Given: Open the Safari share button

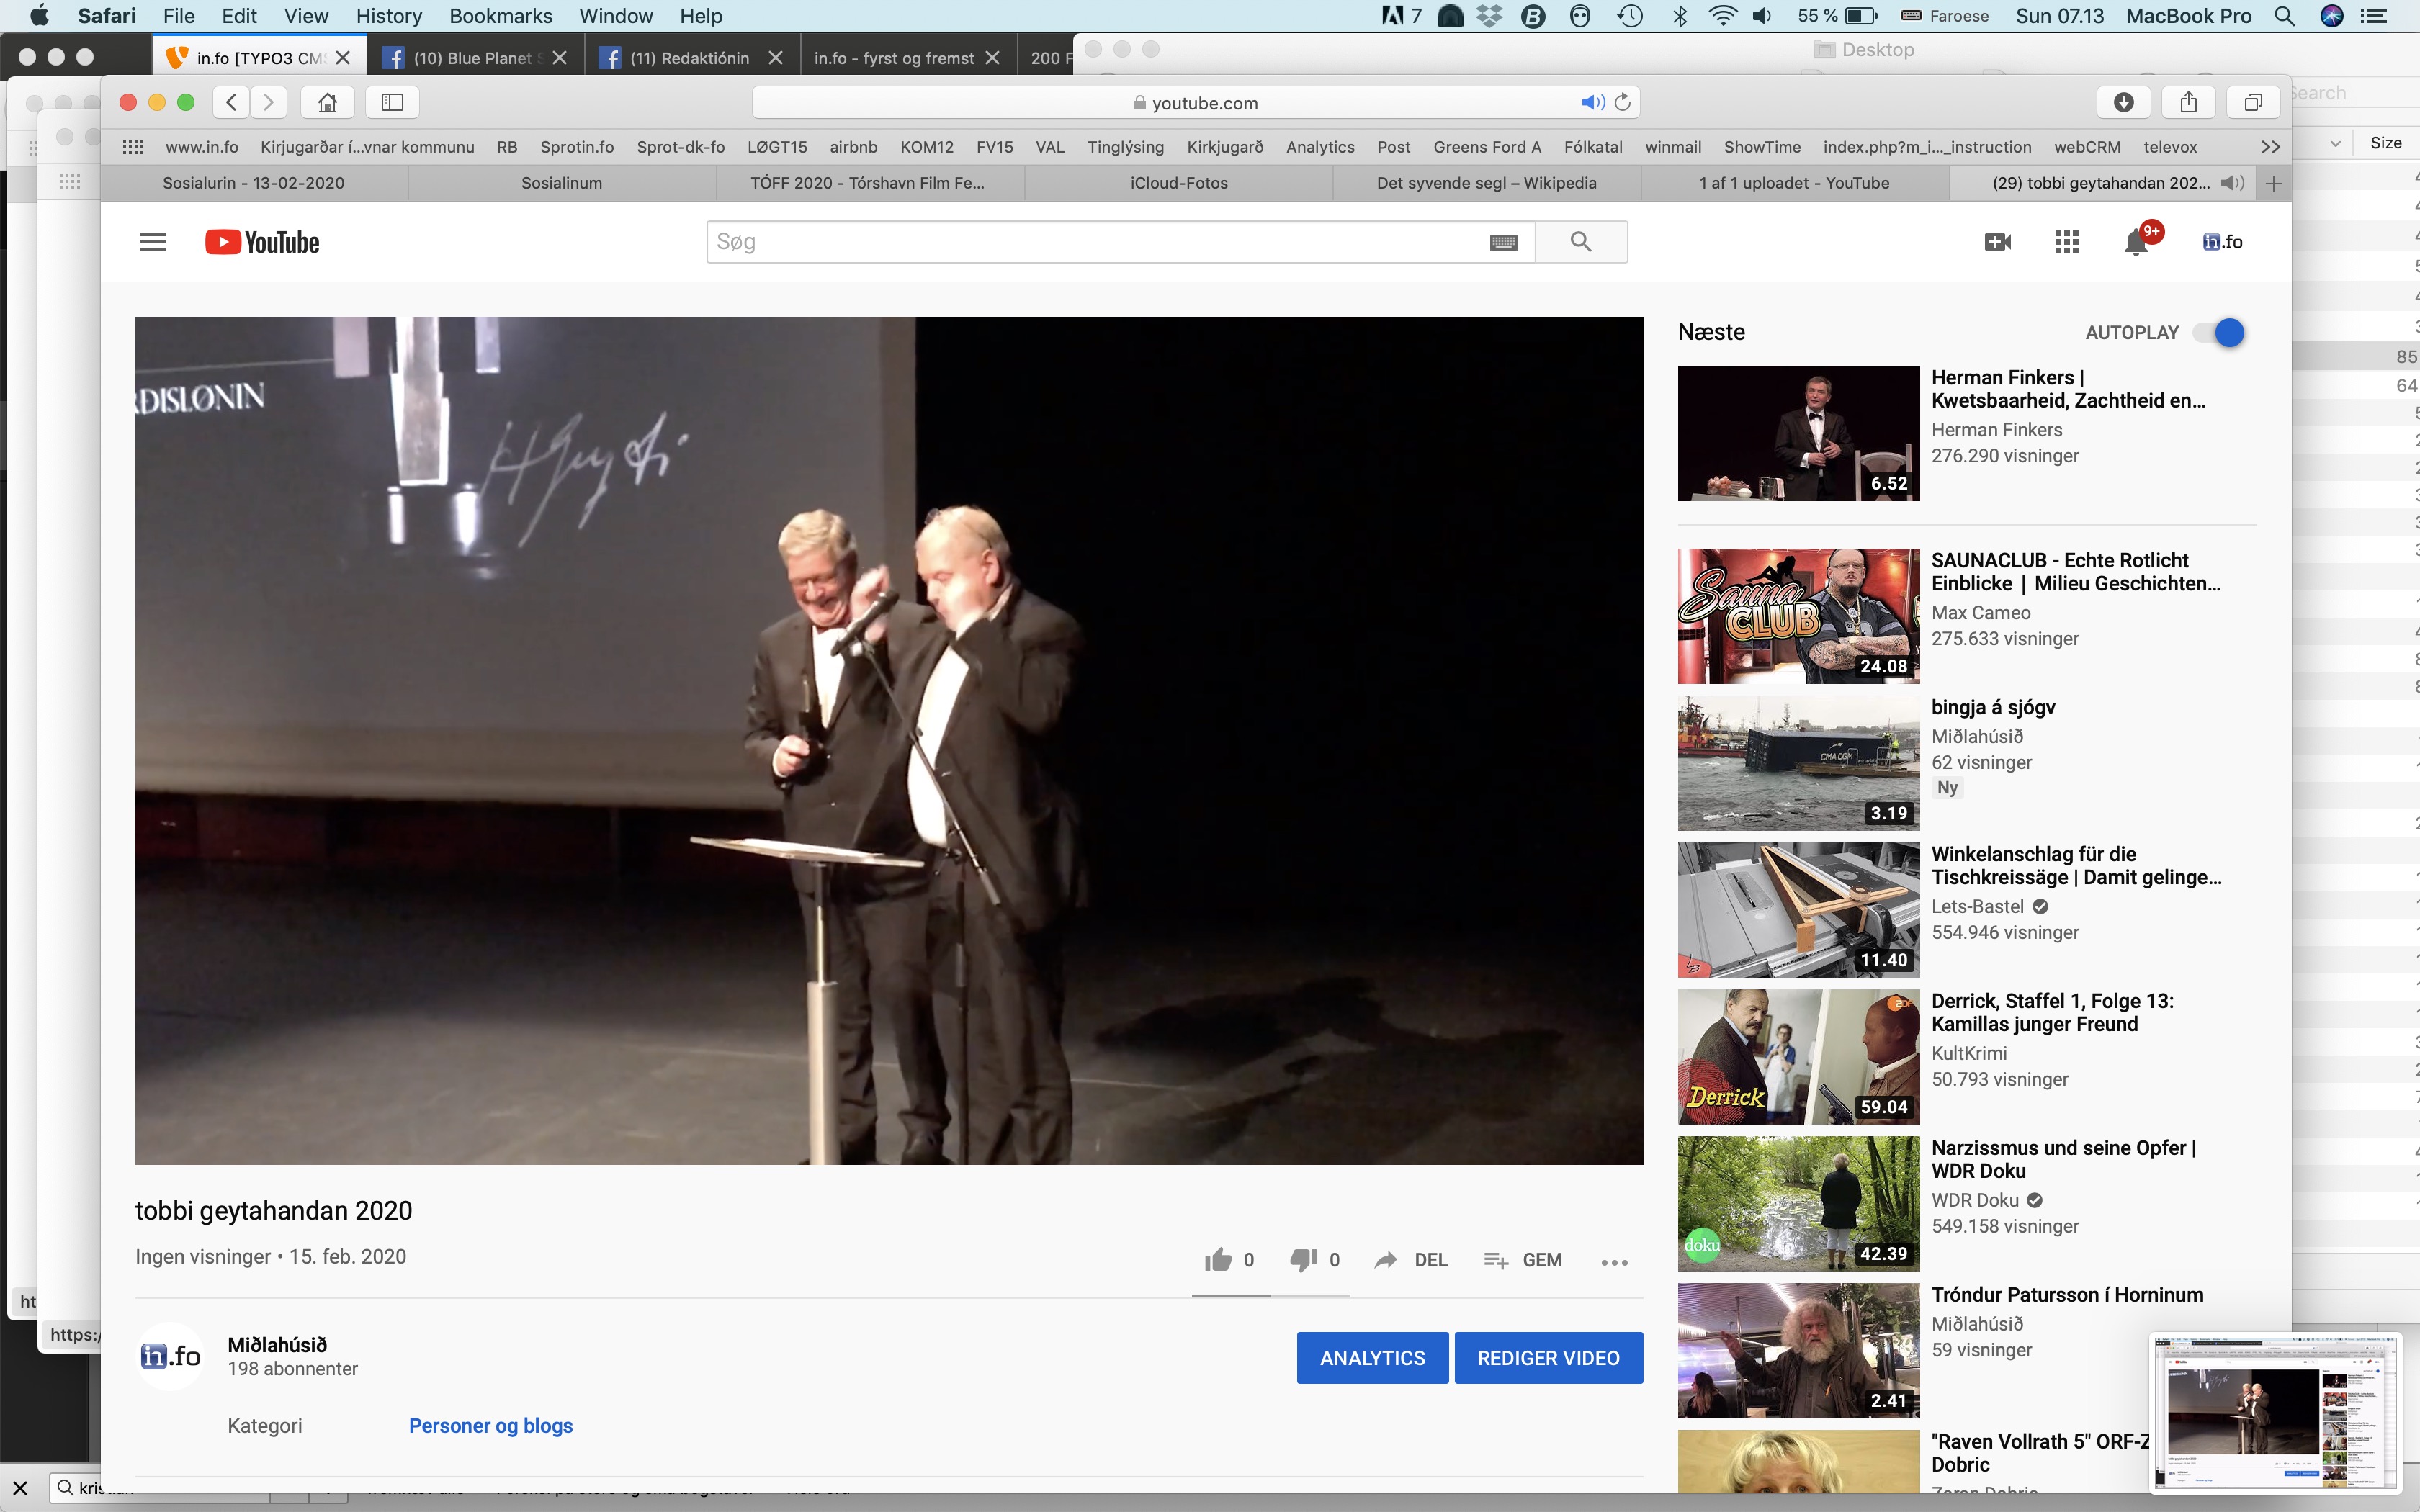Looking at the screenshot, I should pos(2188,102).
